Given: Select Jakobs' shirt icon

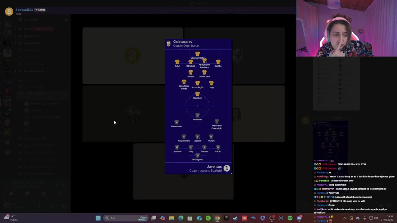Looking at the screenshot, I should click(x=218, y=62).
